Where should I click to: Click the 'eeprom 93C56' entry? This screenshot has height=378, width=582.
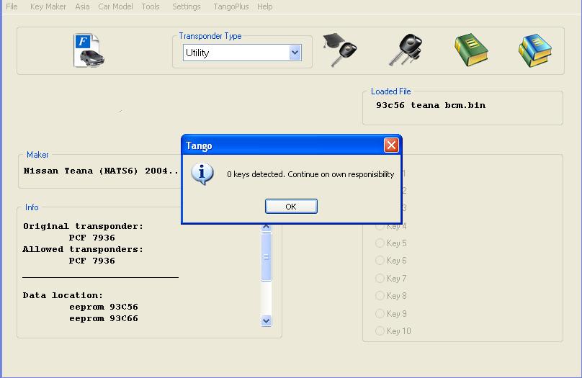pos(104,307)
